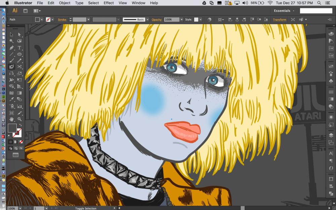Select the Type tool
Viewport: 336px width, 210px height.
tap(19, 48)
